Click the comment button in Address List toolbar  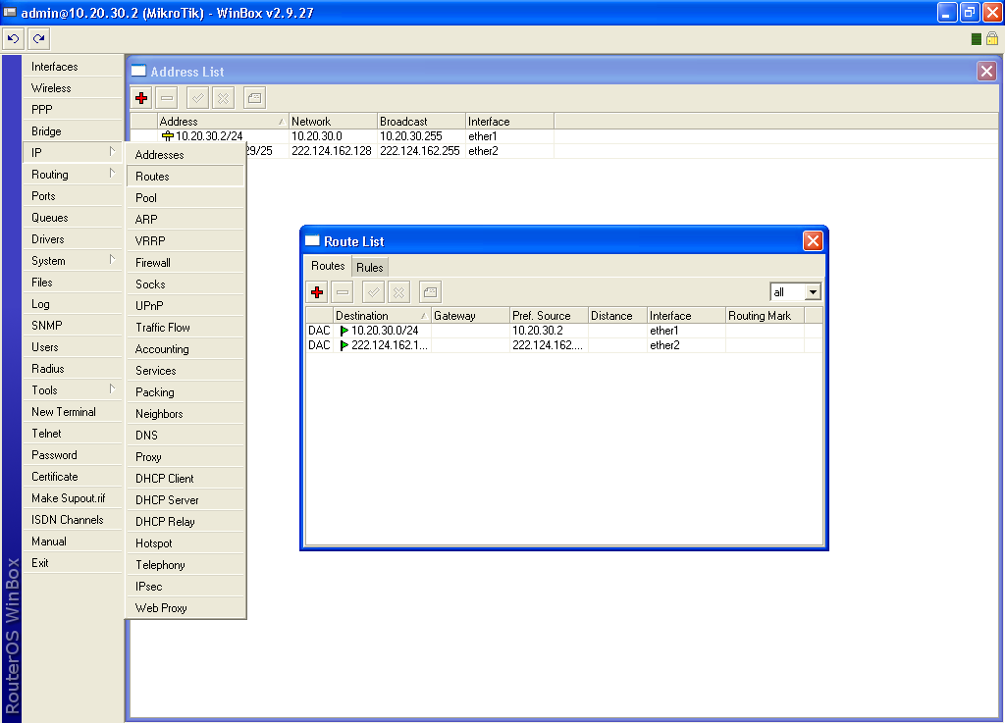click(x=254, y=98)
